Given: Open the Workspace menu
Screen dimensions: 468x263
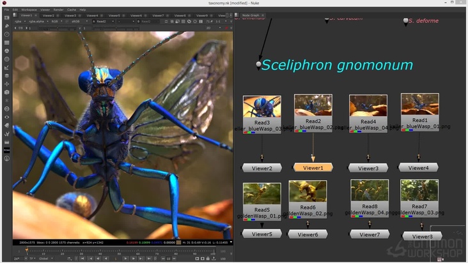Looking at the screenshot, I should 29,10.
